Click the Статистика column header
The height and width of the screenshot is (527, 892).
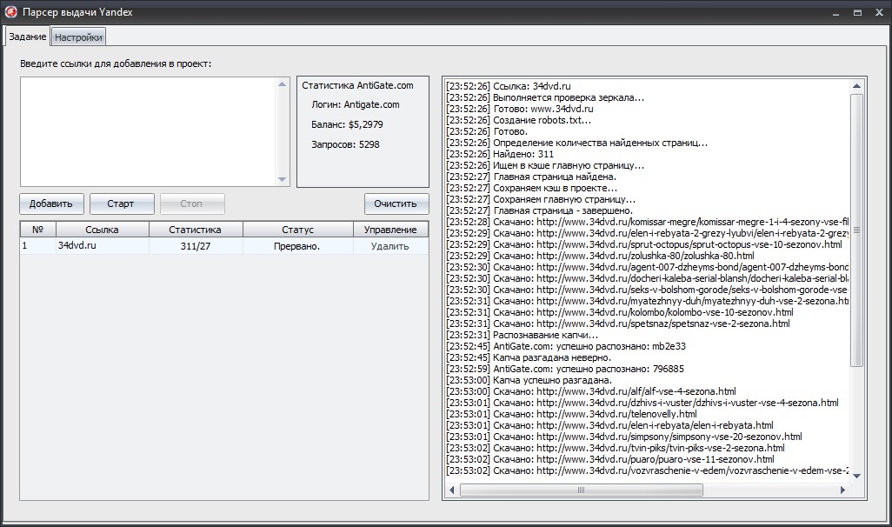point(195,230)
